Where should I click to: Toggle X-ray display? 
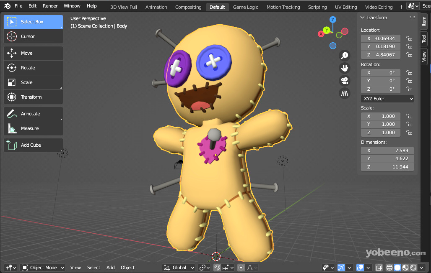[379, 268]
